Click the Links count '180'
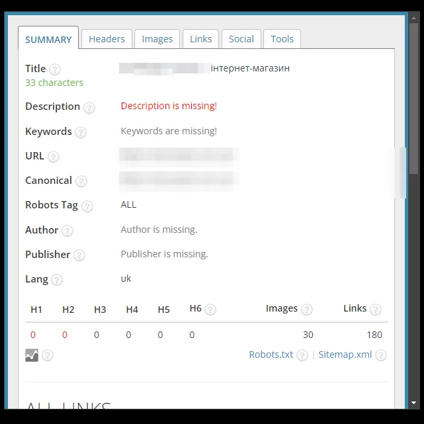Screen dimensions: 424x424 coord(374,335)
